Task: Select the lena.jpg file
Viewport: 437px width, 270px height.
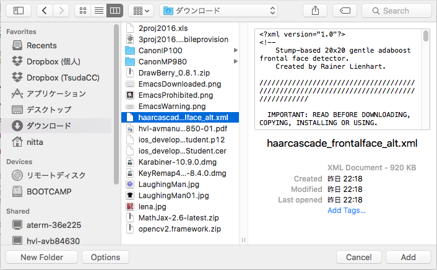Action: [152, 206]
